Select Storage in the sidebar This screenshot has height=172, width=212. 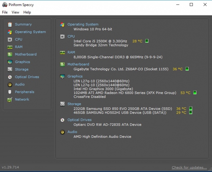pos(22,69)
